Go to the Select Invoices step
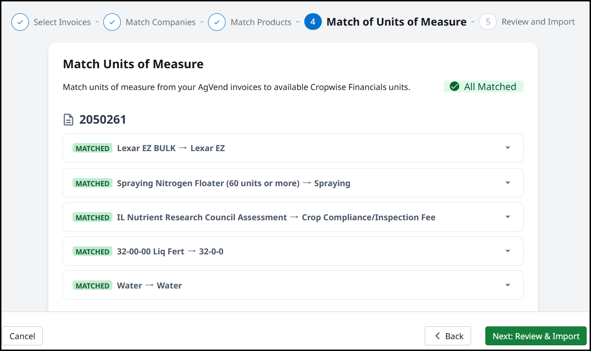The image size is (591, 351). [x=62, y=22]
